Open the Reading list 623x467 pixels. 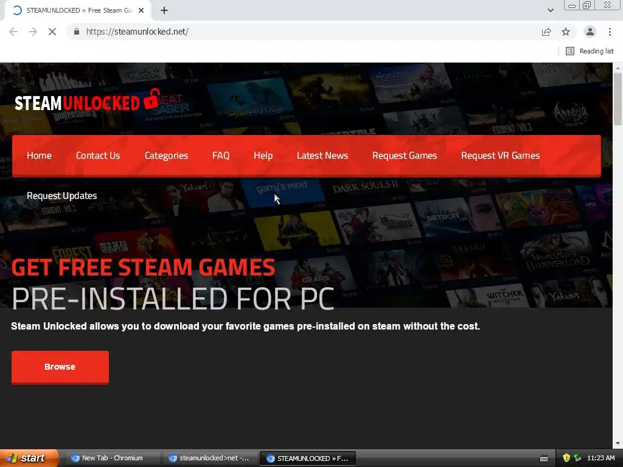point(590,51)
